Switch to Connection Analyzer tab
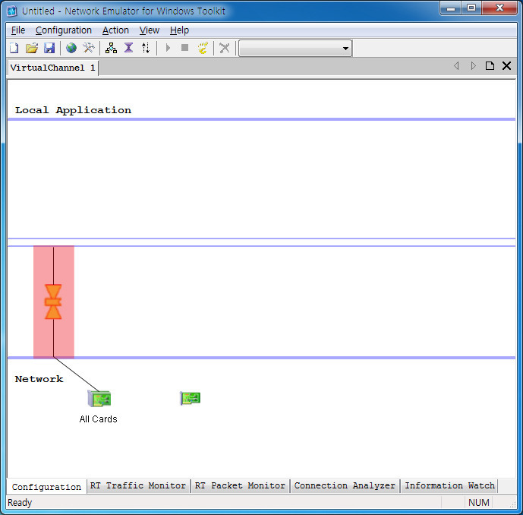This screenshot has width=523, height=515. (345, 485)
